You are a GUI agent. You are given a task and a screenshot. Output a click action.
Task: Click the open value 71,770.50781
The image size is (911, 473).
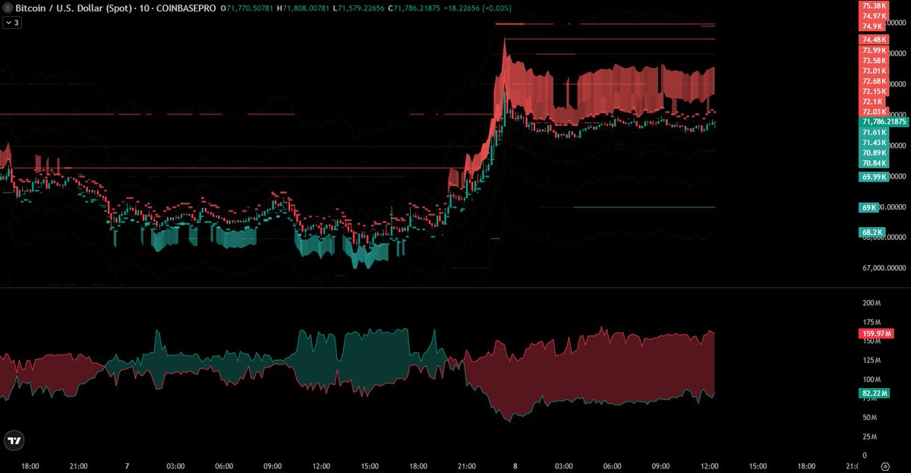(250, 8)
